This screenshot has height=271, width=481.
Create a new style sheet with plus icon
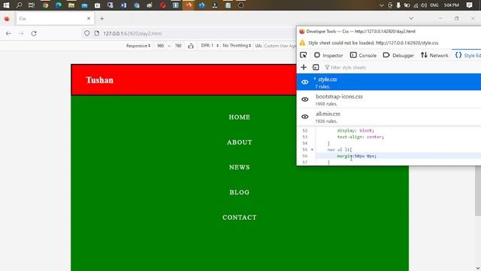pos(304,67)
